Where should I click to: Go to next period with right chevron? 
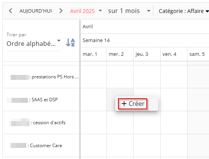pos(61,11)
